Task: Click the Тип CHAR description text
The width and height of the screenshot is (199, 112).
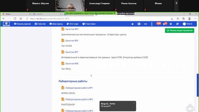Action: (67, 46)
